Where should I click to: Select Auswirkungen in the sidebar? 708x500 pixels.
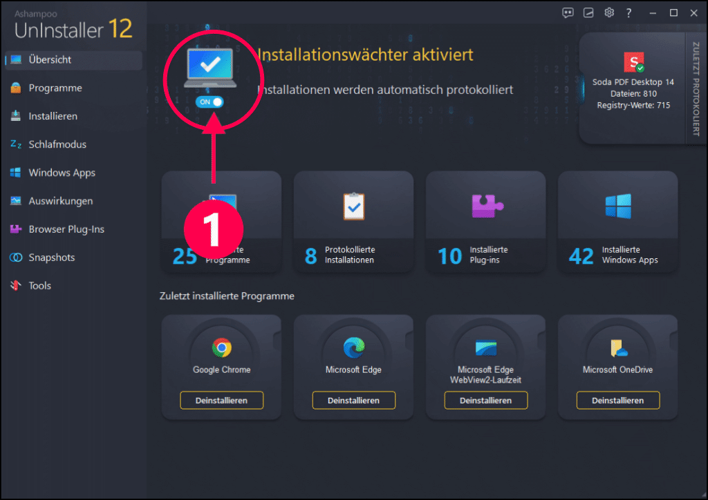pyautogui.click(x=61, y=201)
